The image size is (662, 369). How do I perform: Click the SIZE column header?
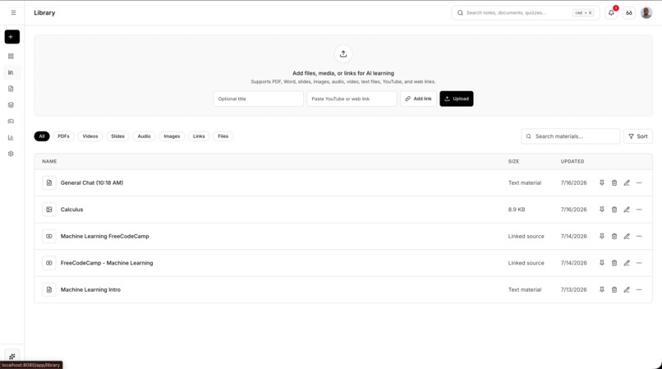513,161
